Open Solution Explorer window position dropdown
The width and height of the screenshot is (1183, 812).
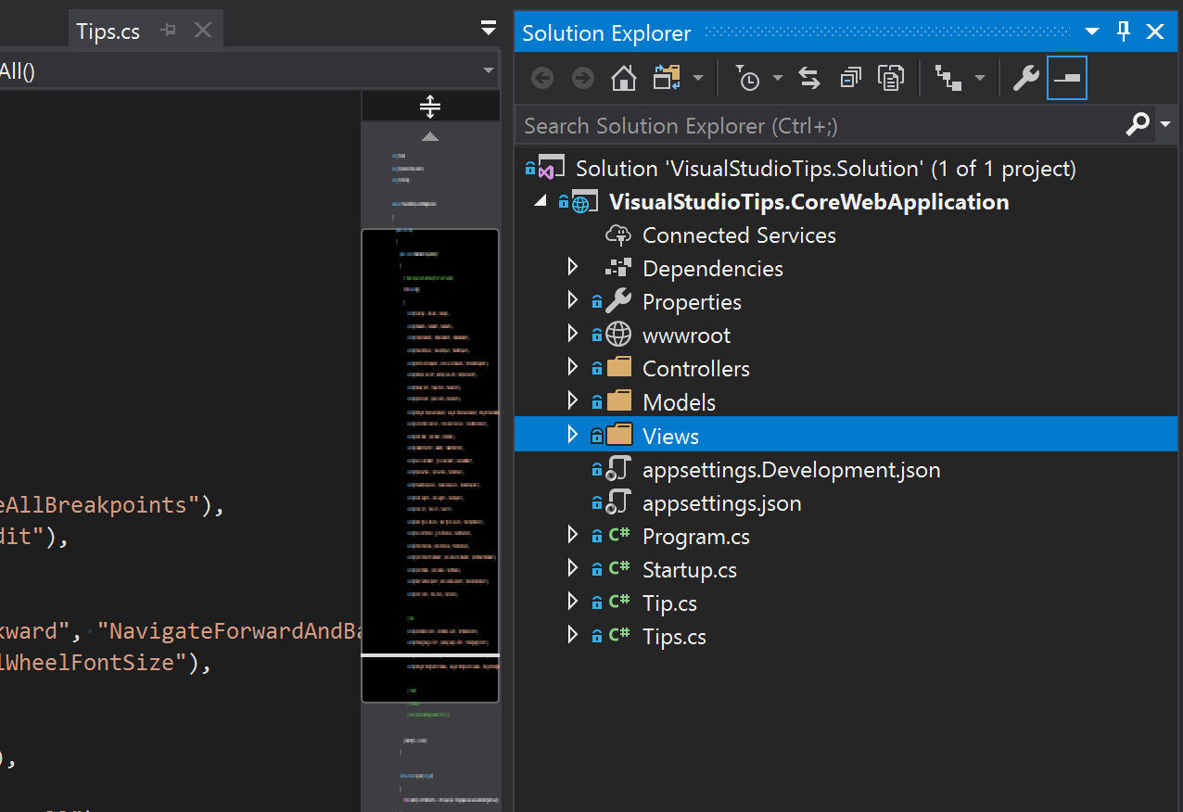(x=1093, y=32)
